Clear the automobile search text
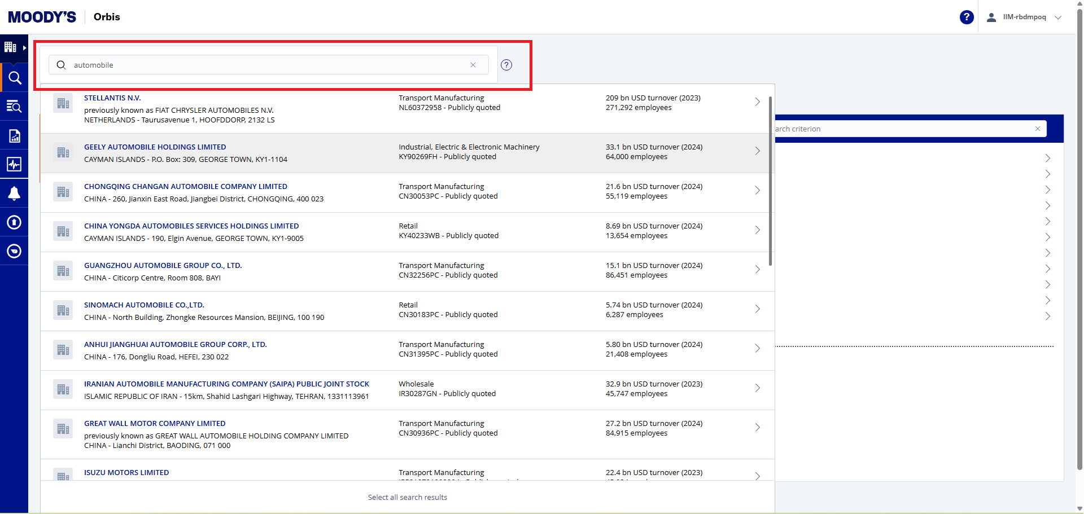 click(x=473, y=65)
